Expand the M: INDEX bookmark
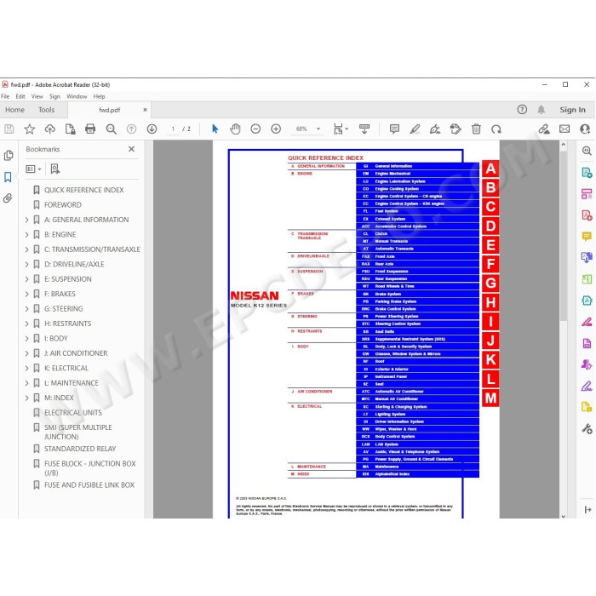The height and width of the screenshot is (596, 596). pos(26,398)
